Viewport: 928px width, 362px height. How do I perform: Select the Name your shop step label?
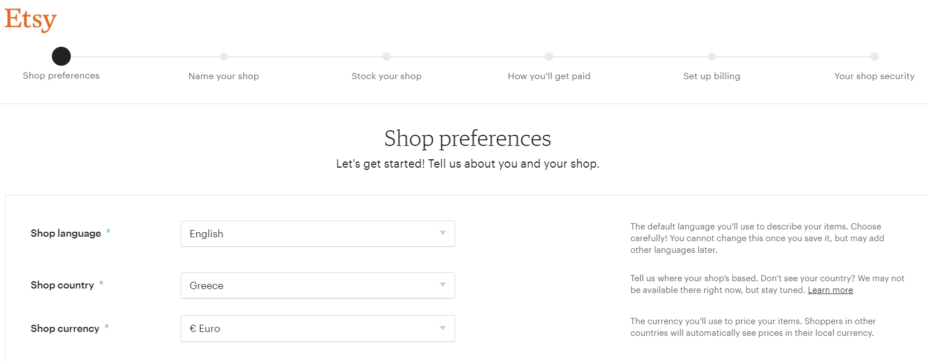pyautogui.click(x=224, y=76)
